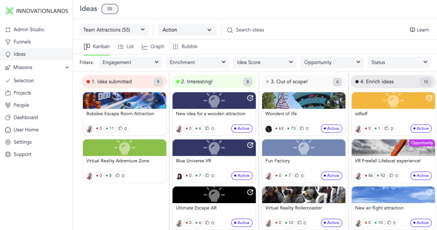Click the People icon in sidebar
This screenshot has height=230, width=437.
click(8, 105)
